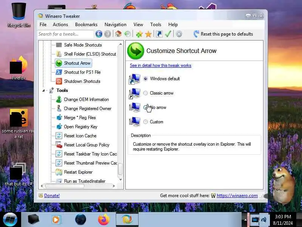
Task: Open settings via the gear toolbar icon
Action: tap(179, 34)
